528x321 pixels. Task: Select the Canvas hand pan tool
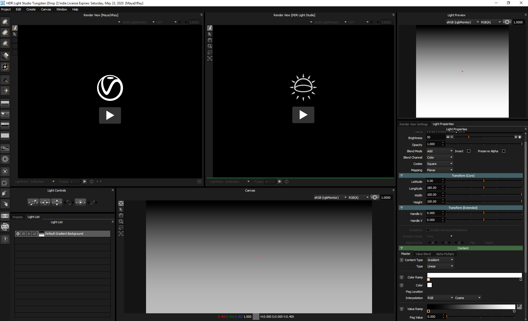click(x=121, y=215)
